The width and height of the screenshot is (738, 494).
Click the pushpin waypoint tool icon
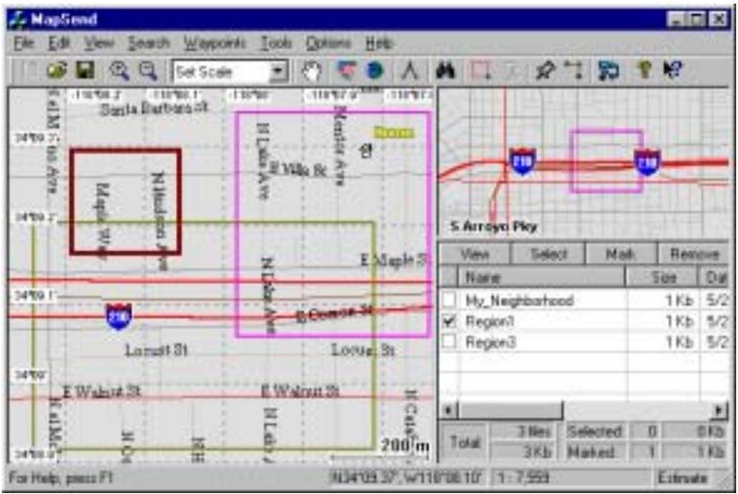tap(544, 71)
